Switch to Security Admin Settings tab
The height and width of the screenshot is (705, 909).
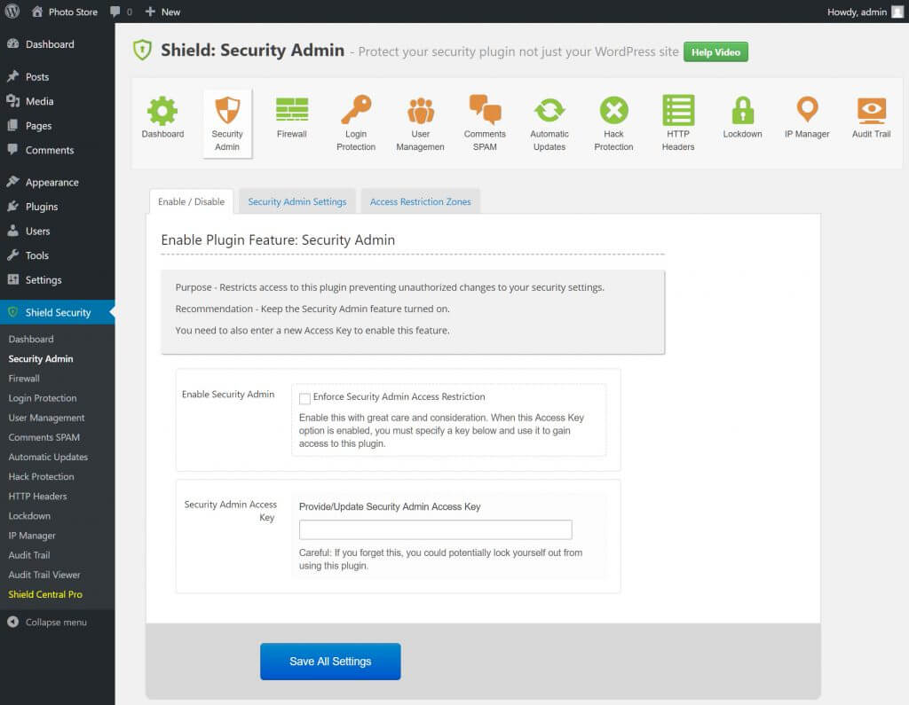[296, 201]
